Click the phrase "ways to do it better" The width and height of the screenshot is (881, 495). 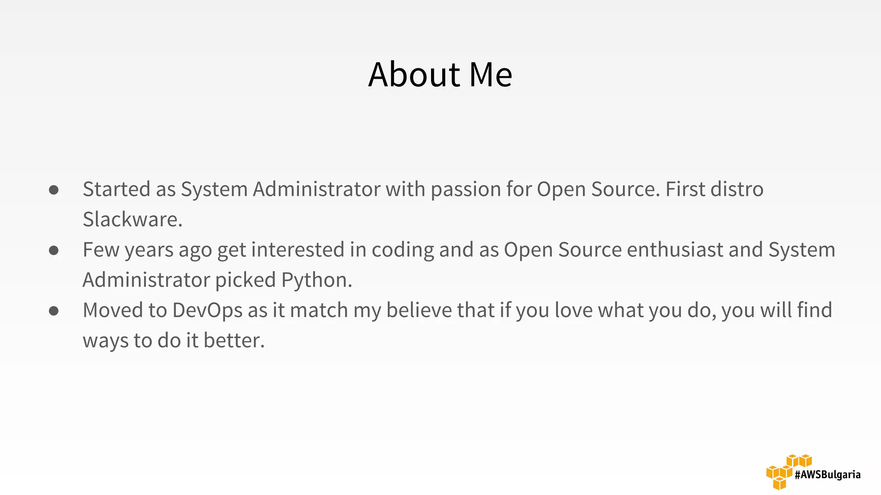173,341
